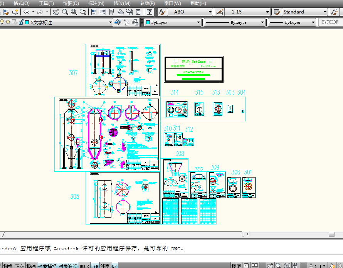Open the Table Style manager icon
Viewport: 343px width, 268px height.
pos(277,12)
